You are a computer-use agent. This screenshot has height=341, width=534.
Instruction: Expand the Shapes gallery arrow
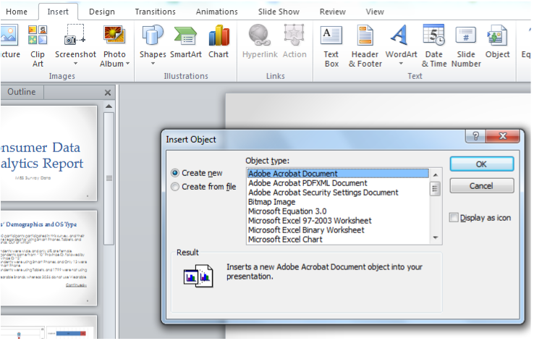(x=153, y=64)
